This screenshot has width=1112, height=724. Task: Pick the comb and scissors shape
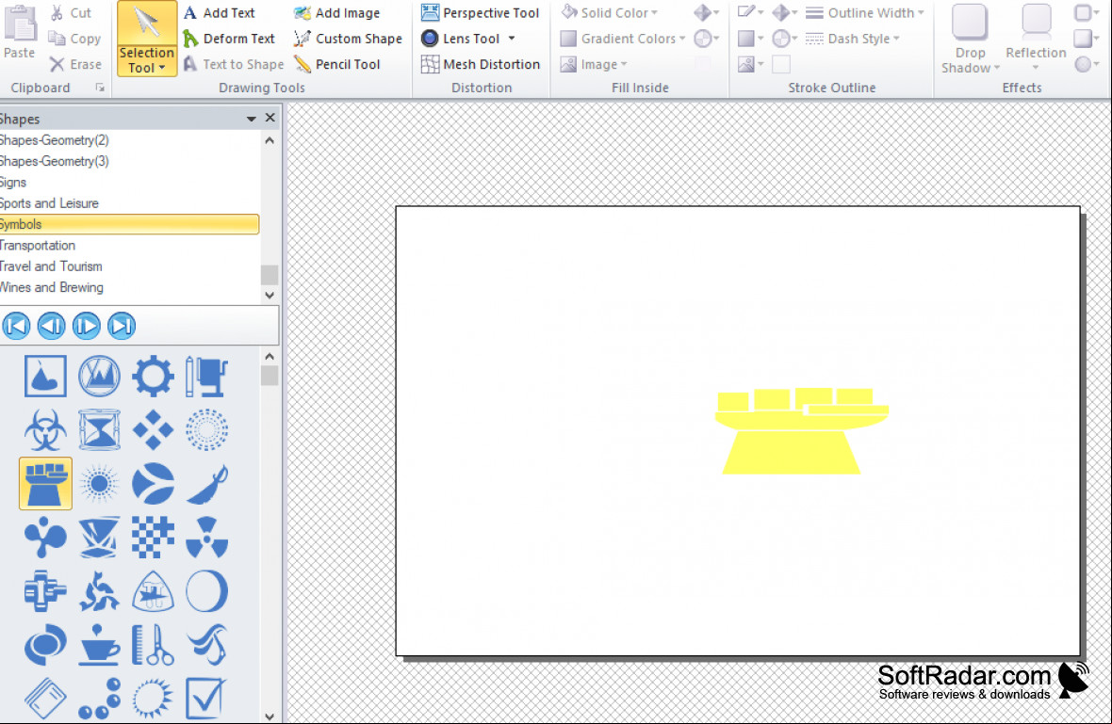click(153, 645)
